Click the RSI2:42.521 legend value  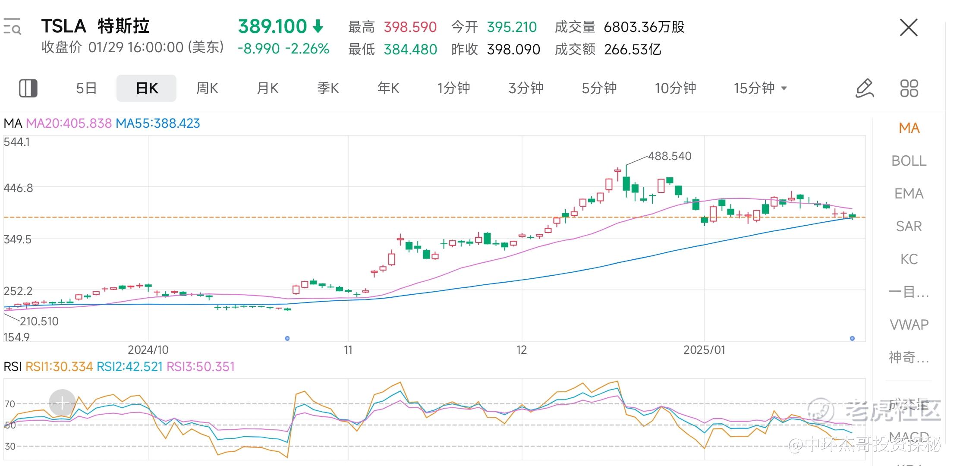click(x=129, y=367)
